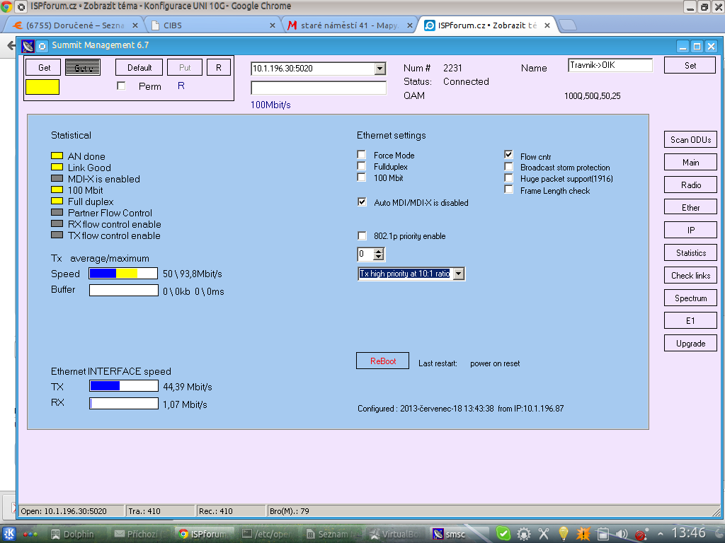Click the Set button
This screenshot has height=543, width=725.
click(x=690, y=65)
